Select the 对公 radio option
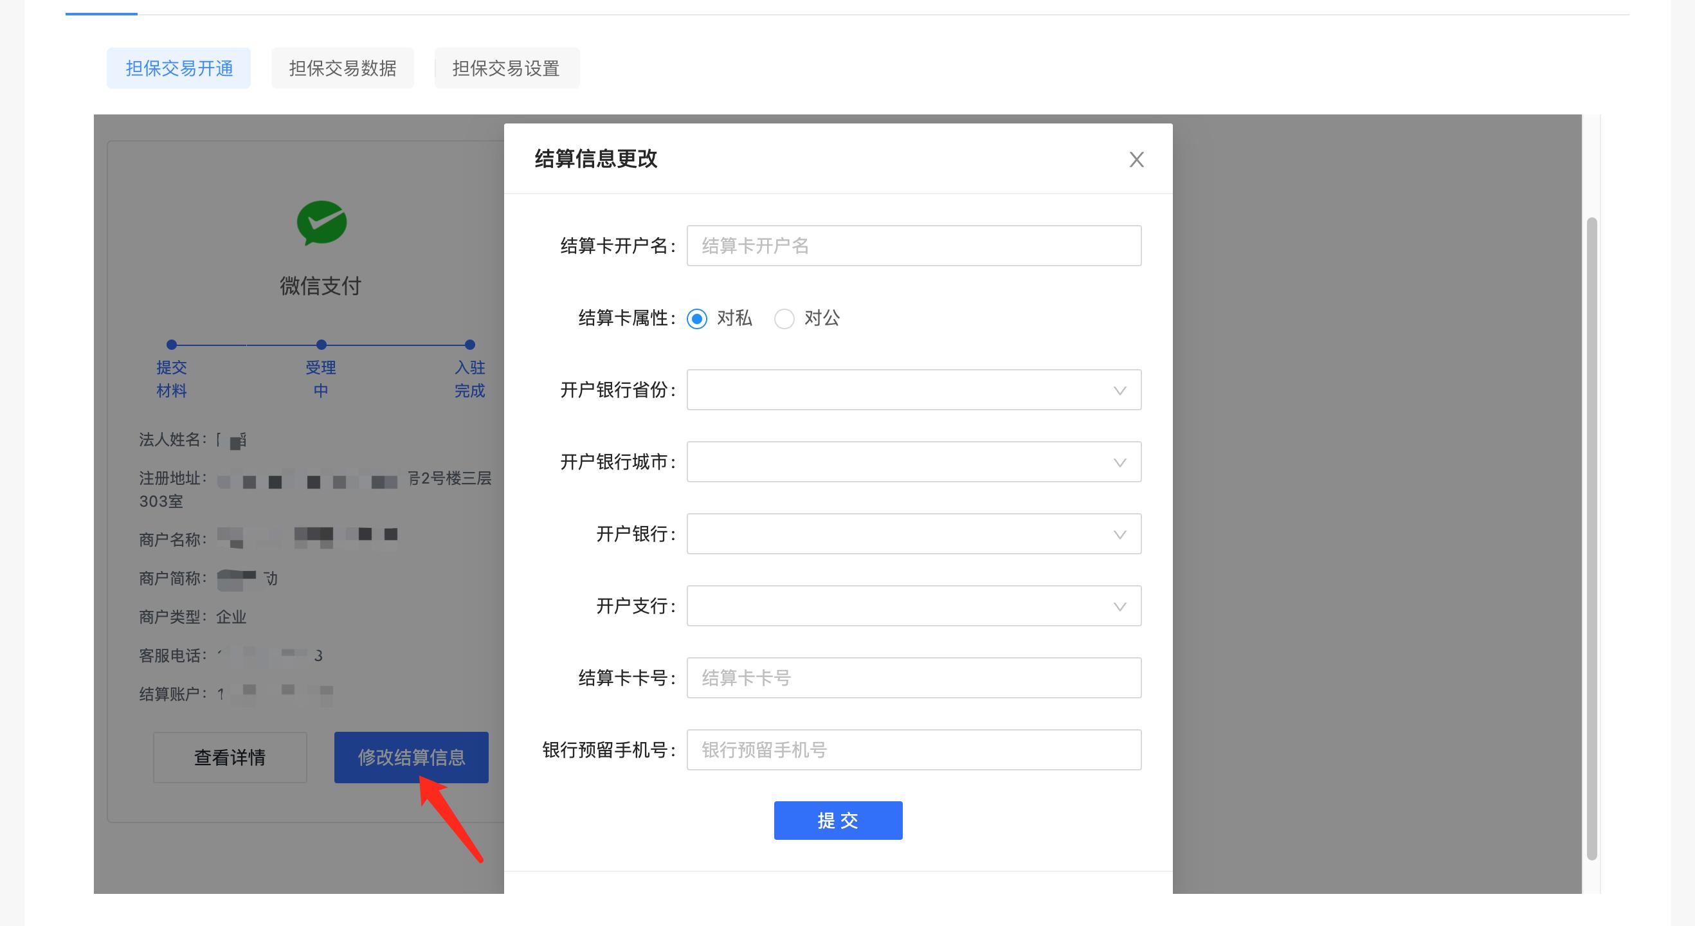Image resolution: width=1695 pixels, height=926 pixels. coord(784,318)
